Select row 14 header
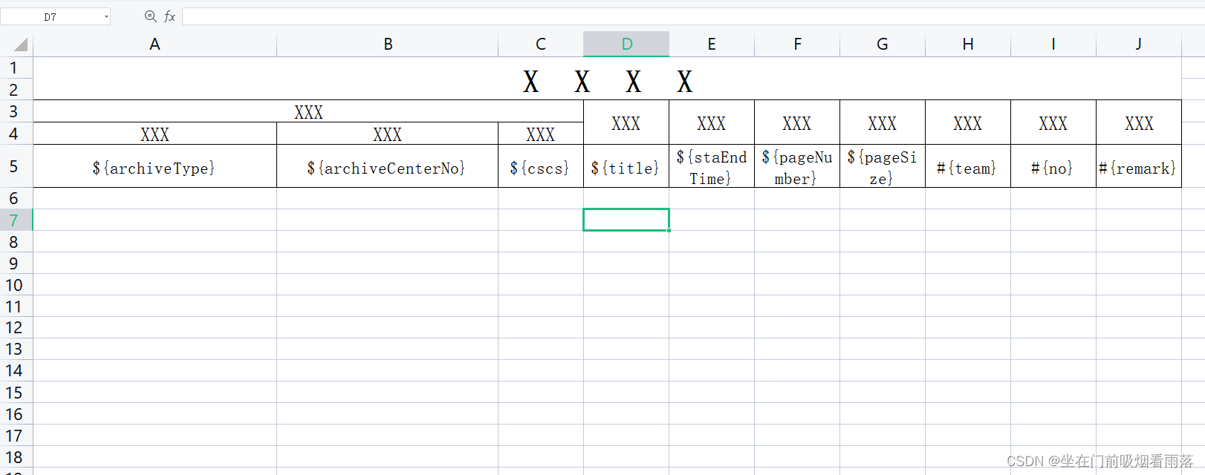 pos(15,370)
